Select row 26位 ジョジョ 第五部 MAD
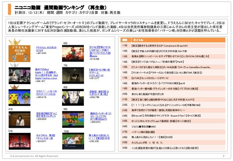Screen dimensions: 233x161 point(173,126)
